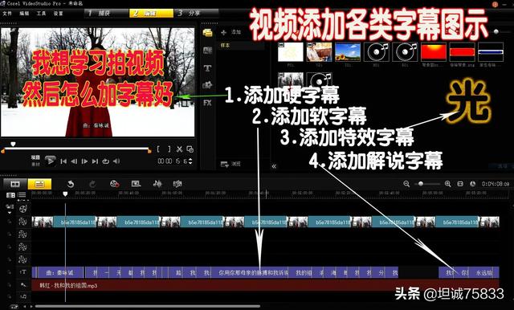Click the 添加 add folder button
The height and width of the screenshot is (310, 514).
pyautogui.click(x=231, y=32)
